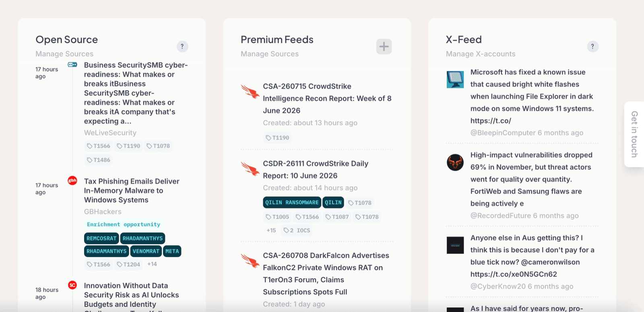644x312 pixels.
Task: Select the VENOMRAT malware tag
Action: coord(146,251)
